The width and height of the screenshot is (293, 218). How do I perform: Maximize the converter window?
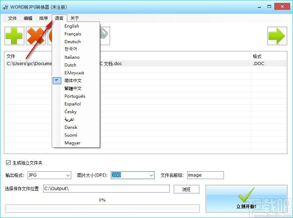(x=269, y=7)
